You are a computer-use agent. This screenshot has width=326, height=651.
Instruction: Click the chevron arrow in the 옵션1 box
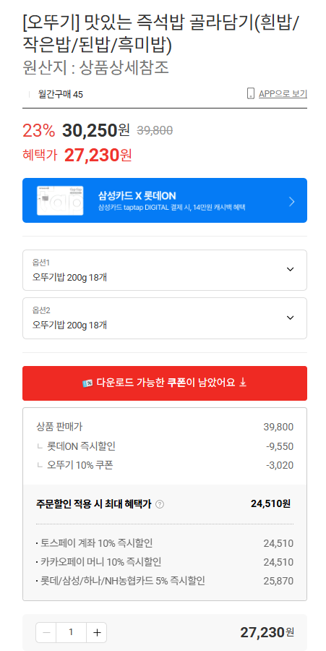tap(291, 270)
